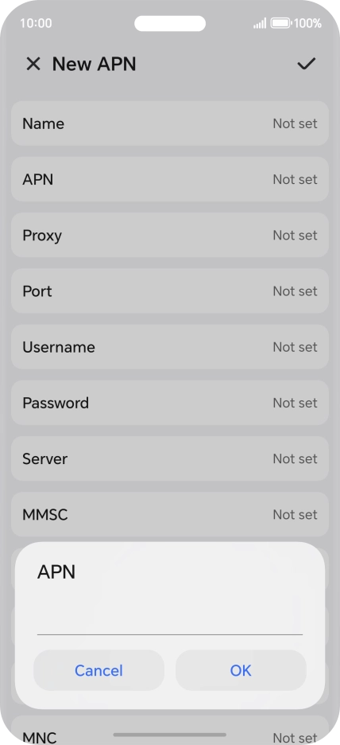Select the Port row

pyautogui.click(x=170, y=291)
